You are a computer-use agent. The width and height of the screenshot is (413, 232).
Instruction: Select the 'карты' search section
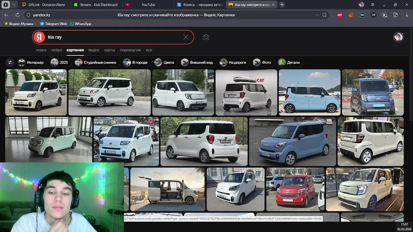pos(109,50)
